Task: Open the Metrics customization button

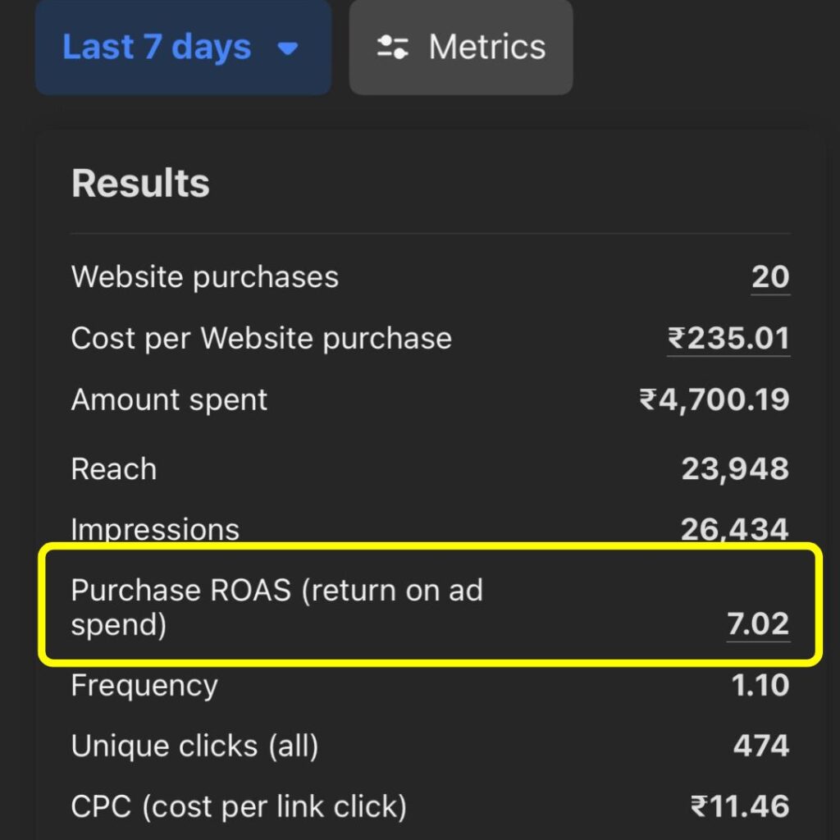Action: click(461, 48)
